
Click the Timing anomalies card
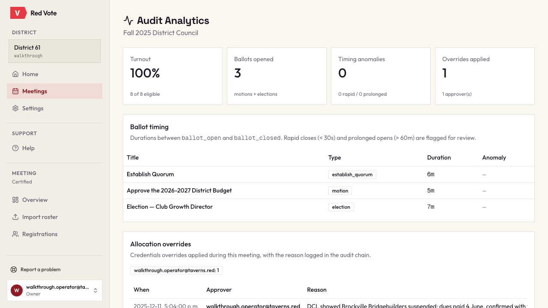coord(381,76)
